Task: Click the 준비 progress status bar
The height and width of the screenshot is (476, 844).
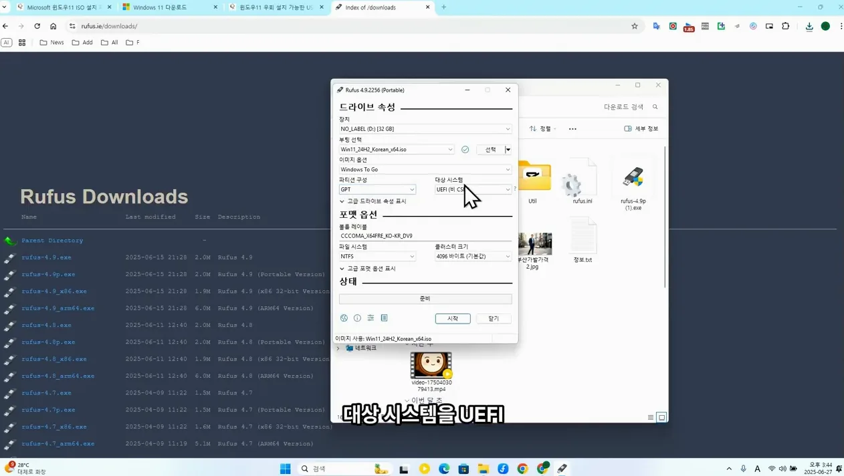Action: pyautogui.click(x=425, y=299)
